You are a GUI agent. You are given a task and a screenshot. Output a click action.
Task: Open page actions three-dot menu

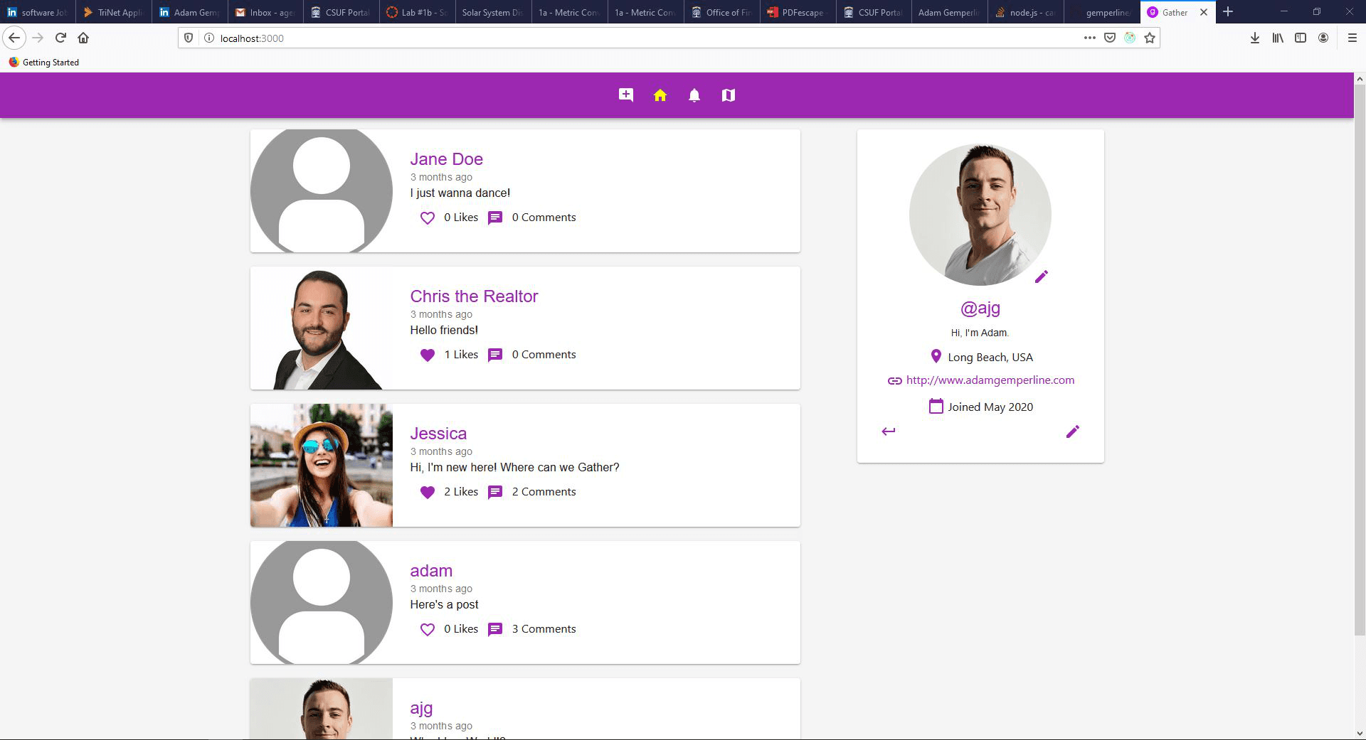(x=1089, y=38)
